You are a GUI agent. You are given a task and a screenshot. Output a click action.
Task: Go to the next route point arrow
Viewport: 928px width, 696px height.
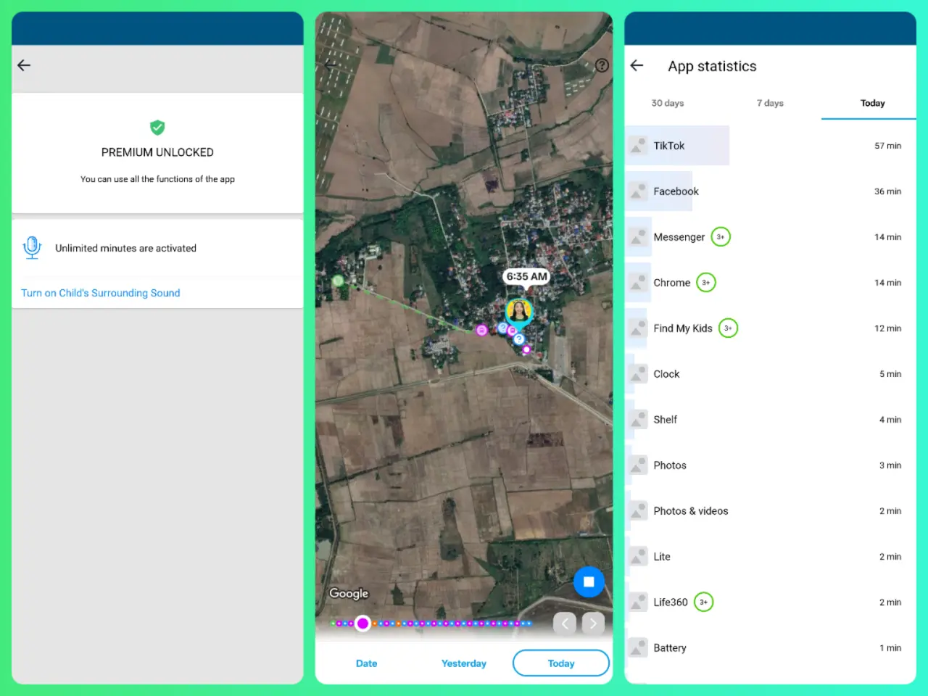(x=593, y=623)
